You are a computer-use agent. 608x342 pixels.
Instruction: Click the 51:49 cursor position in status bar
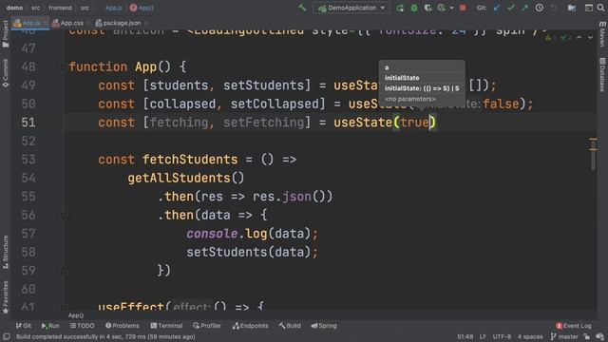465,336
